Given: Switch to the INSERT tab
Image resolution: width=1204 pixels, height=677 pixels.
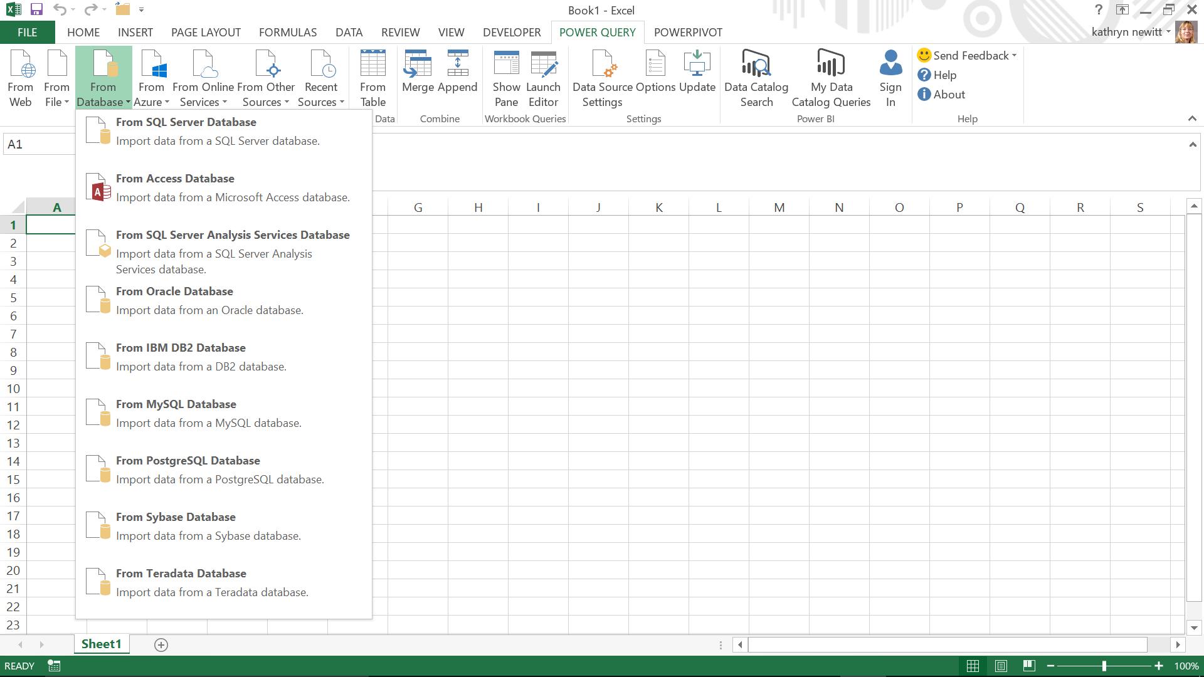Looking at the screenshot, I should point(135,33).
